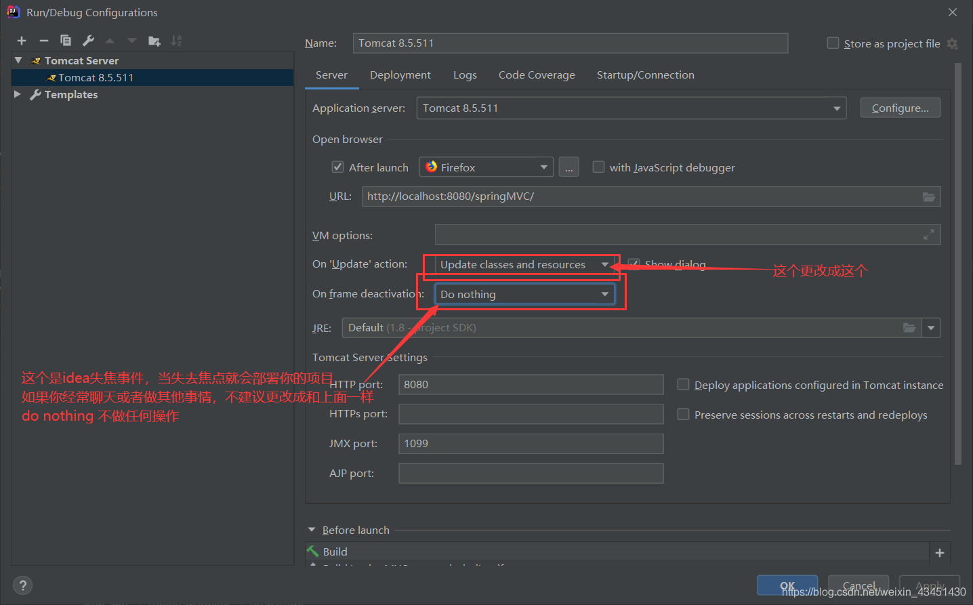Open JRE dropdown arrow

(932, 328)
